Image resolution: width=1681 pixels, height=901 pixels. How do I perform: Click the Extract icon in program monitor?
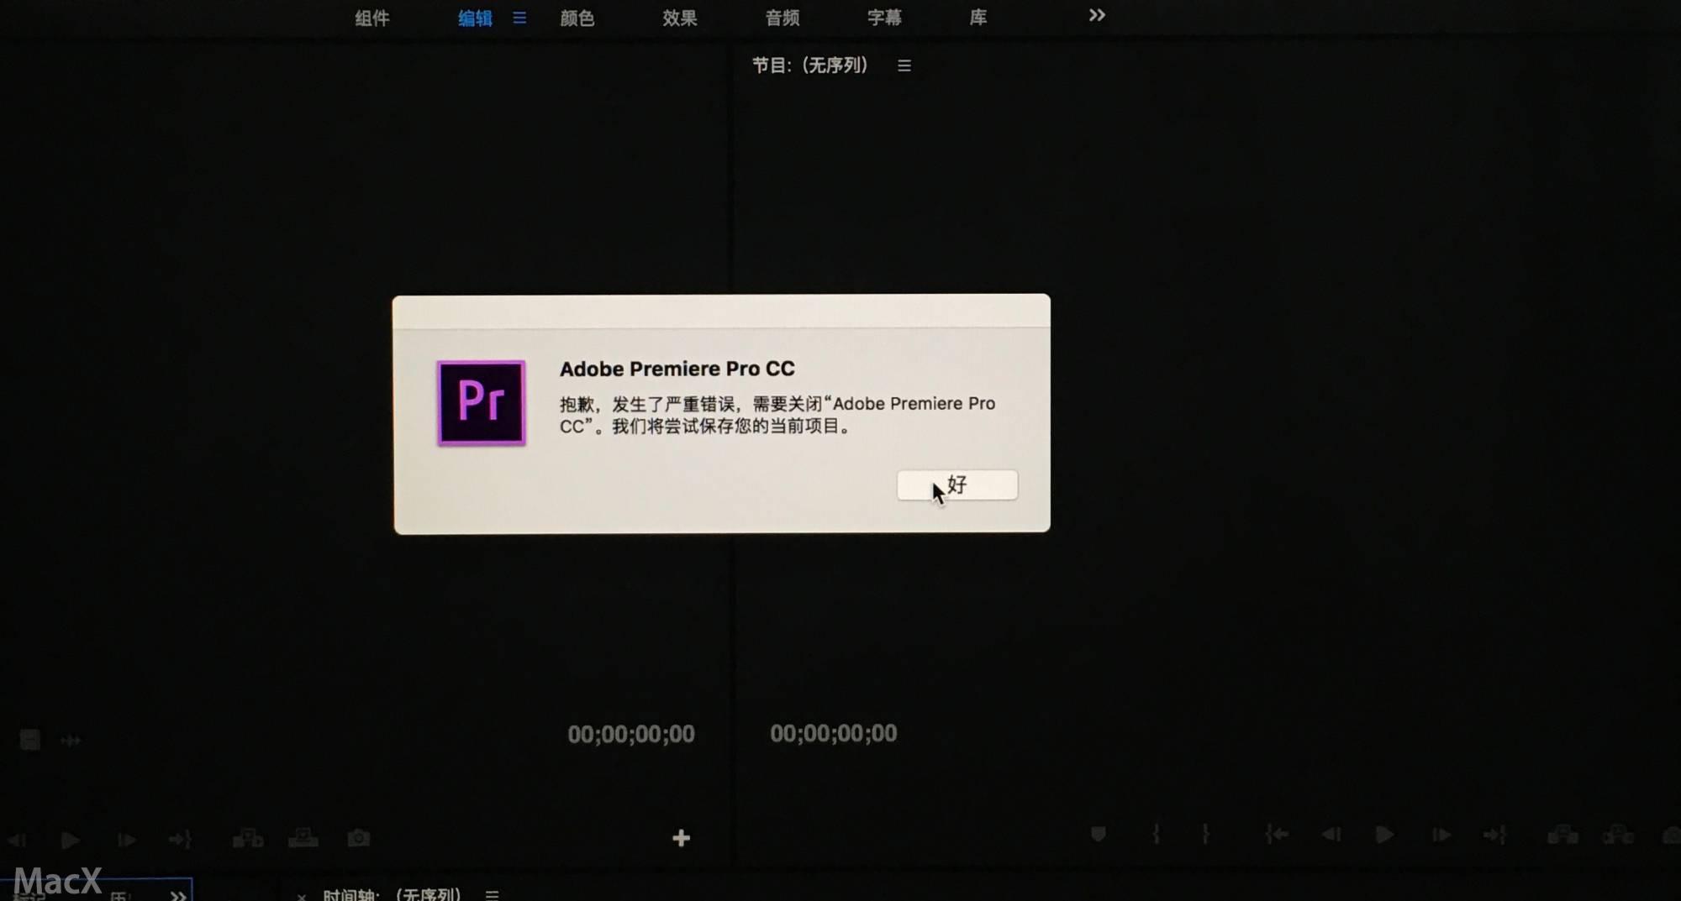point(1618,835)
